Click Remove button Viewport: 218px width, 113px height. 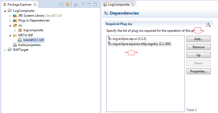point(198,47)
